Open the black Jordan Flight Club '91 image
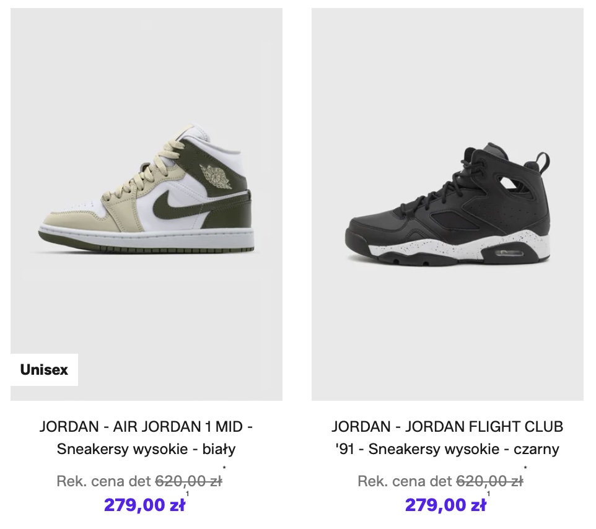596x529 pixels. [x=447, y=204]
